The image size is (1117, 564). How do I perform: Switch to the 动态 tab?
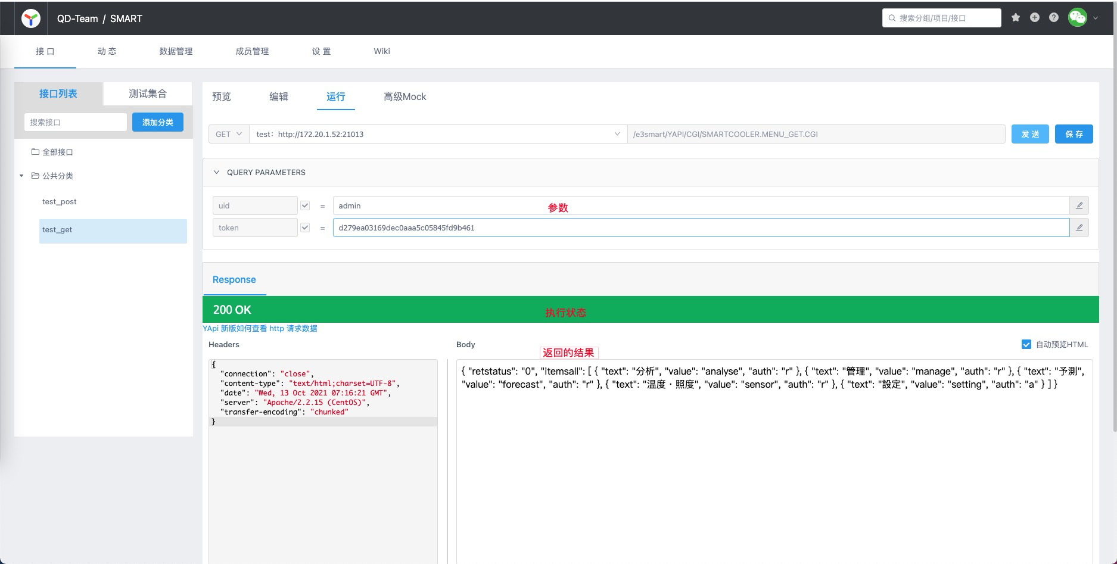107,51
